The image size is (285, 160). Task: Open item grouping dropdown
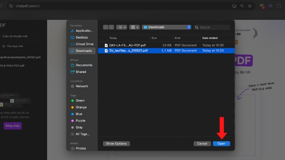[x=135, y=27]
